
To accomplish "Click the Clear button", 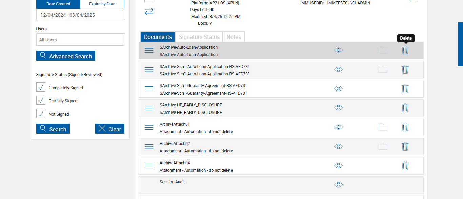I will click(x=110, y=129).
